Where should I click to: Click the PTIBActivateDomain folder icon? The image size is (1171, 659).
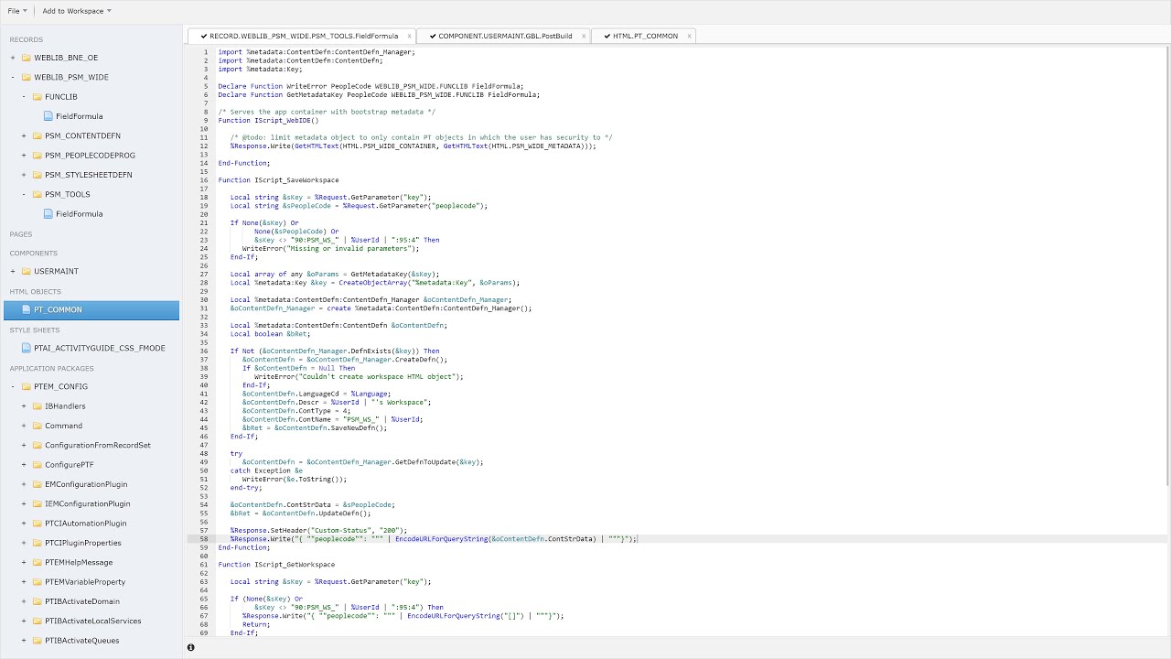(37, 601)
